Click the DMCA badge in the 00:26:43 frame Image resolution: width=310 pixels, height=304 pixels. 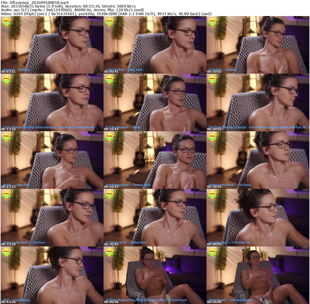(x=109, y=137)
